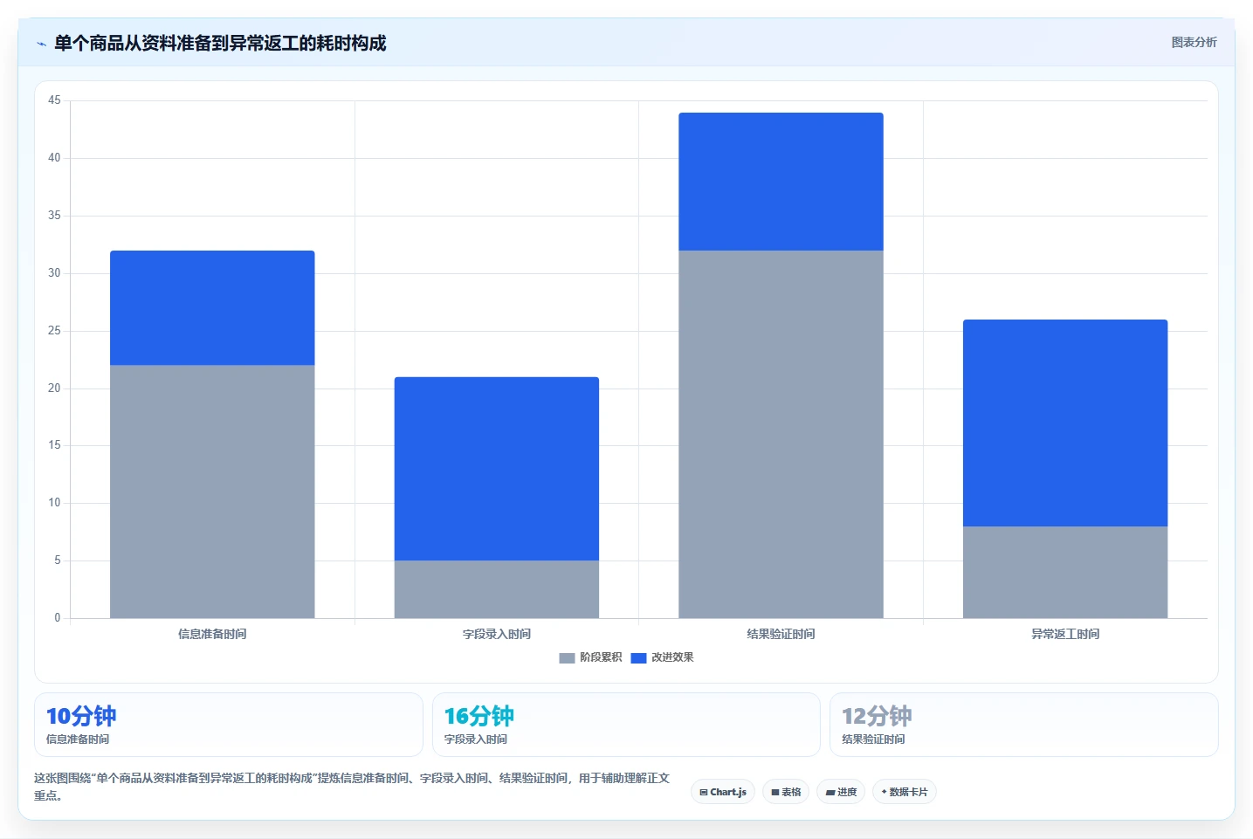Select the 10分钟 信息准备时间 card
This screenshot has width=1253, height=839.
[x=229, y=725]
